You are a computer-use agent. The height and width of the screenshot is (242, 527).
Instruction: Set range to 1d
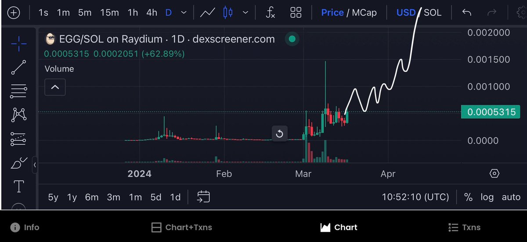[x=175, y=197]
